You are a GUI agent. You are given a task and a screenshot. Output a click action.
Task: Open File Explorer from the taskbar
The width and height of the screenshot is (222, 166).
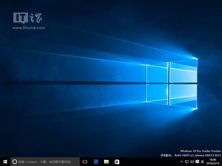pyautogui.click(x=106, y=162)
